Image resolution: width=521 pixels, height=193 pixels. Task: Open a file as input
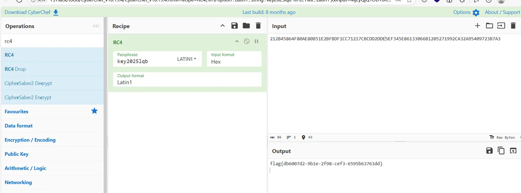point(501,26)
